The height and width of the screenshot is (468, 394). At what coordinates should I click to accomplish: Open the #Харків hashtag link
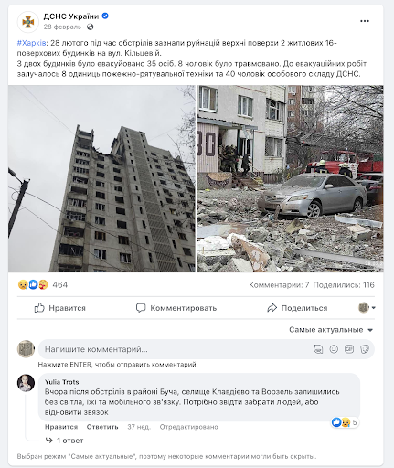pyautogui.click(x=31, y=43)
